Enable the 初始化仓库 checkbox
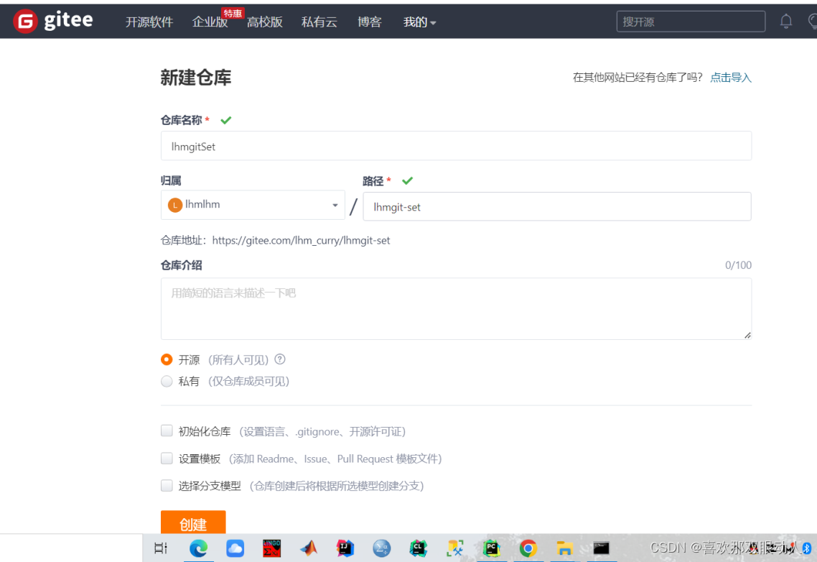Screen dimensions: 817x562 tap(167, 430)
